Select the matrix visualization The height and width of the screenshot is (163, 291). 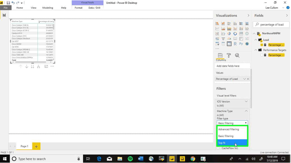[229, 44]
